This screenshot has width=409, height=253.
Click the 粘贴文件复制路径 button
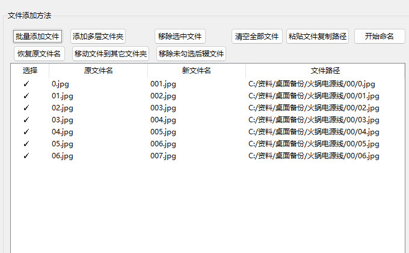click(x=318, y=37)
